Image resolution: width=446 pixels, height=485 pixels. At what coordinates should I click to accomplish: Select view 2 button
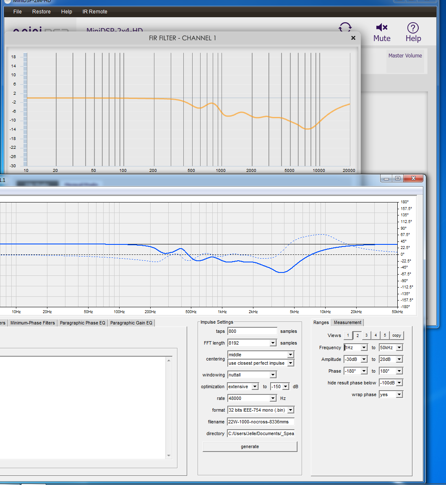coord(357,336)
